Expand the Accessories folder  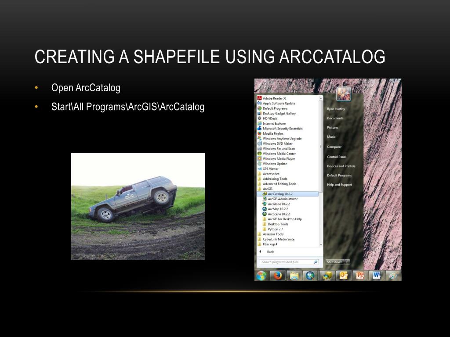point(269,174)
